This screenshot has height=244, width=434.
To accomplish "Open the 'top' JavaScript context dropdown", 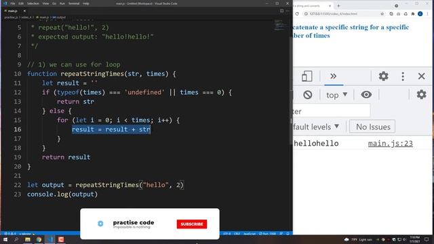I will coord(336,95).
